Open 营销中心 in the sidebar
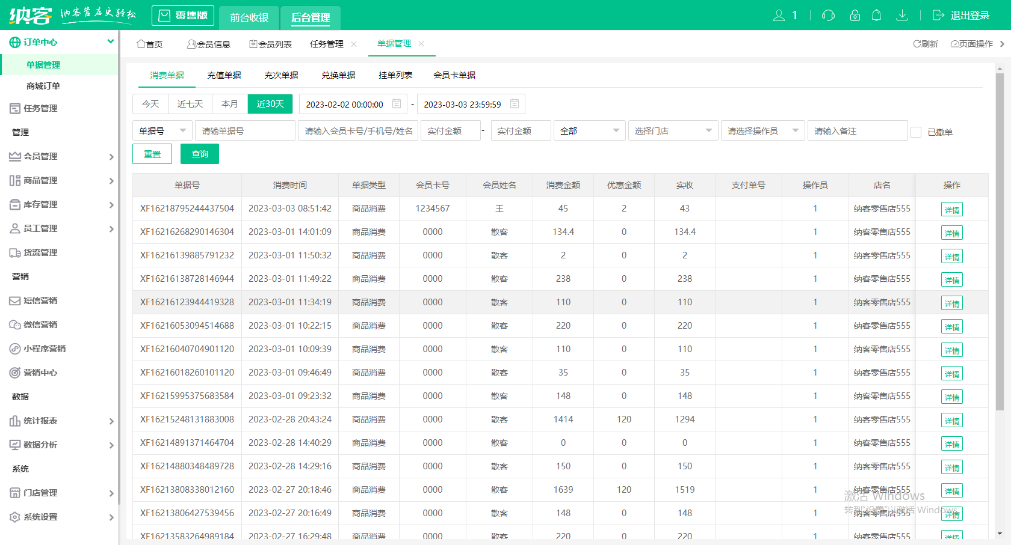1011x545 pixels. pyautogui.click(x=40, y=373)
